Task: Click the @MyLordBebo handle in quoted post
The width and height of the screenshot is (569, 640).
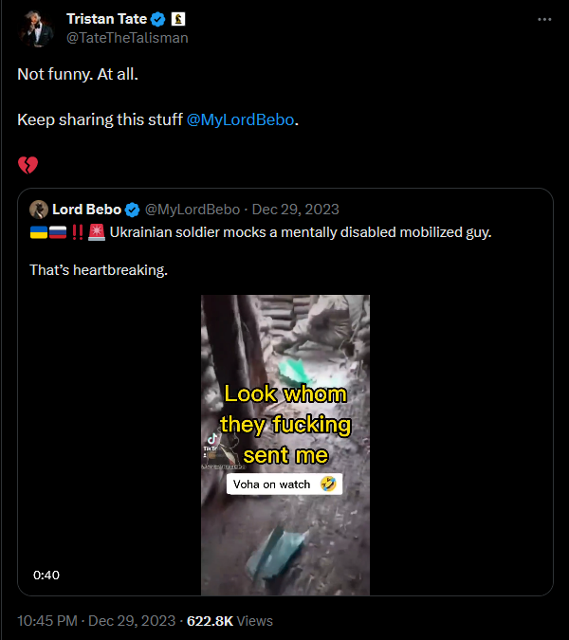Action: 193,210
